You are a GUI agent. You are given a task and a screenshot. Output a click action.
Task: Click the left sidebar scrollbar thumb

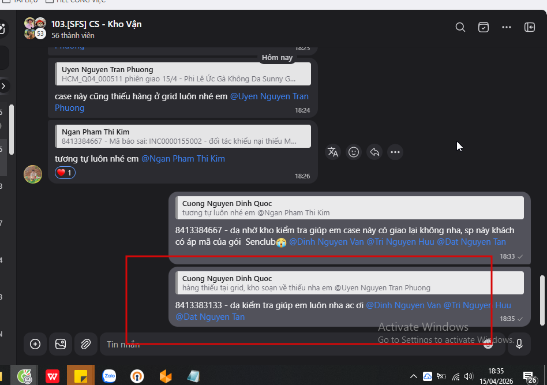pyautogui.click(x=12, y=129)
